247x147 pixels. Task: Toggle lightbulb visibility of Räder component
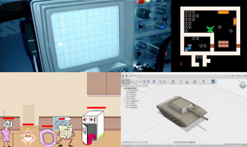point(127,103)
